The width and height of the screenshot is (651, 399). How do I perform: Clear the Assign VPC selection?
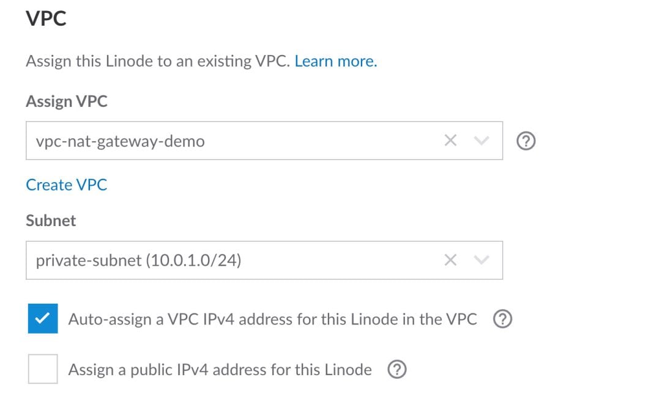coord(450,141)
